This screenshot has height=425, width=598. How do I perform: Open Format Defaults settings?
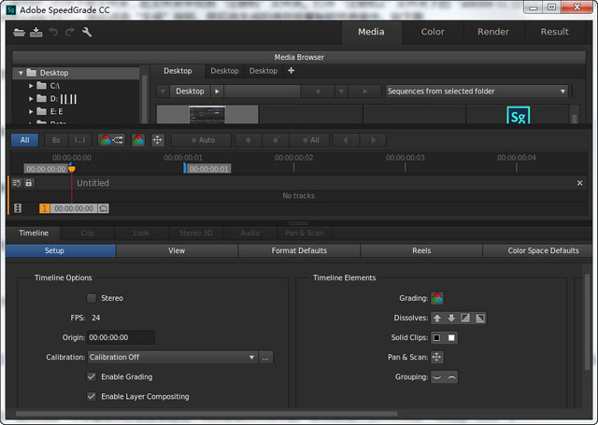299,250
